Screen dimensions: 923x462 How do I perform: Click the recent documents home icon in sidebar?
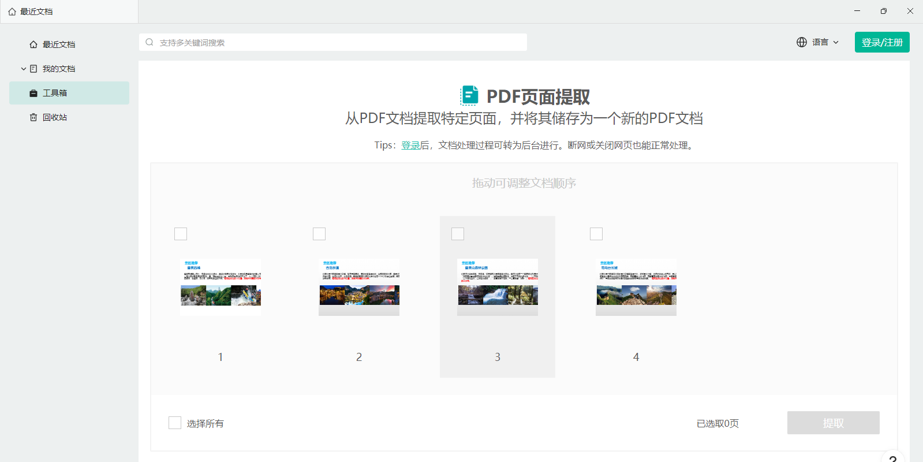tap(33, 44)
